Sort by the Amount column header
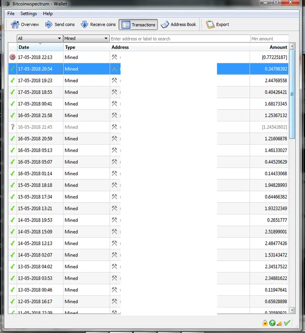The height and width of the screenshot is (333, 305). pyautogui.click(x=269, y=47)
